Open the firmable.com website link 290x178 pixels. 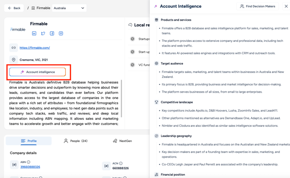[35, 48]
